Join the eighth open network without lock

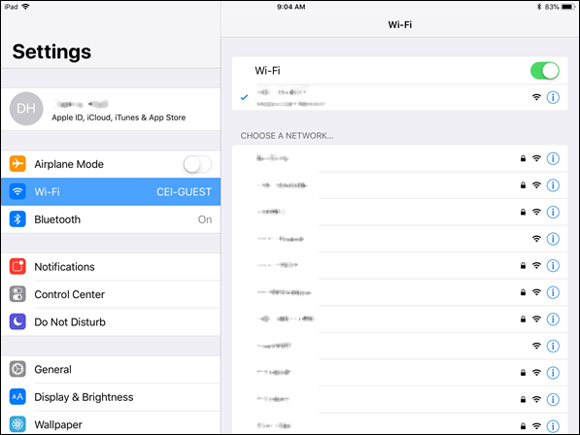click(400, 346)
